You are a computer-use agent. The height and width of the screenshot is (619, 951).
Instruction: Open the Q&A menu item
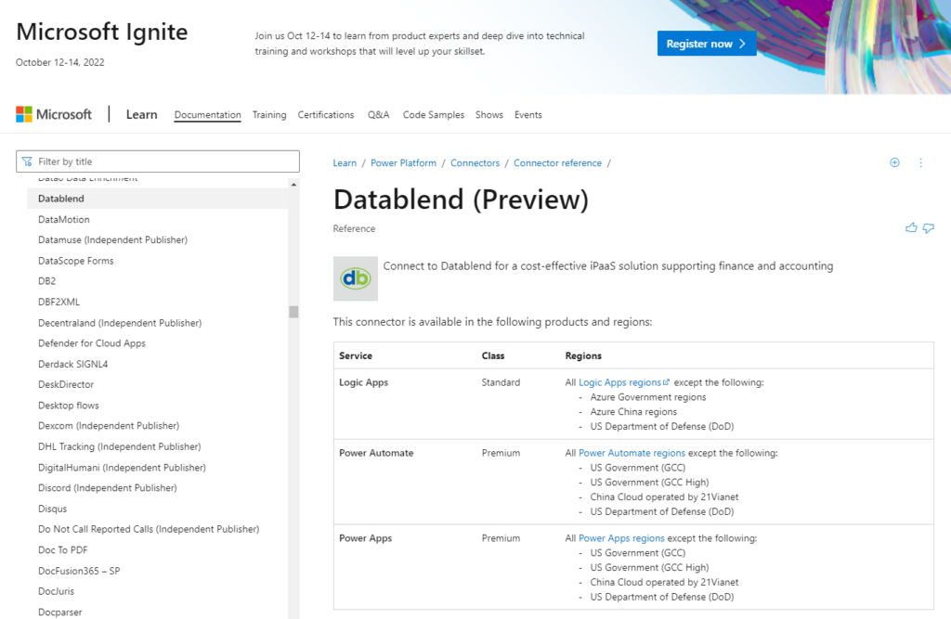tap(378, 114)
